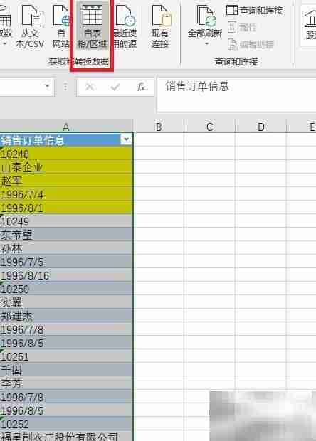Select cell containing 郑建杰
This screenshot has width=316, height=441.
[x=66, y=316]
